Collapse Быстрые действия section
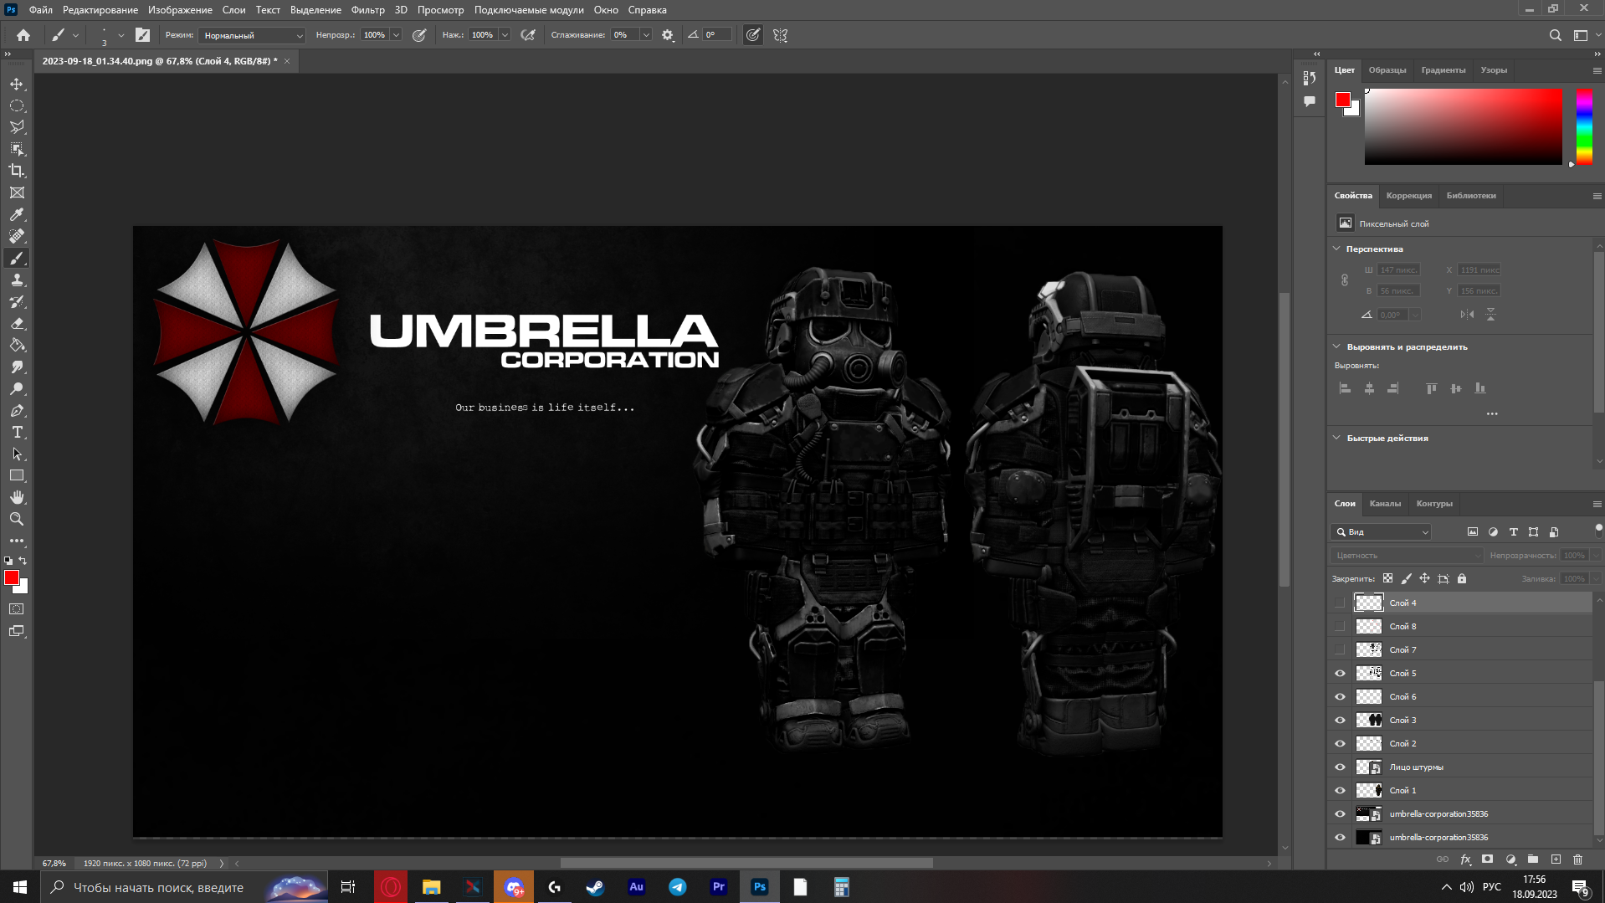1605x903 pixels. coord(1336,438)
